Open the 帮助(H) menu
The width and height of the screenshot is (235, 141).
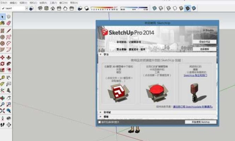point(74,2)
